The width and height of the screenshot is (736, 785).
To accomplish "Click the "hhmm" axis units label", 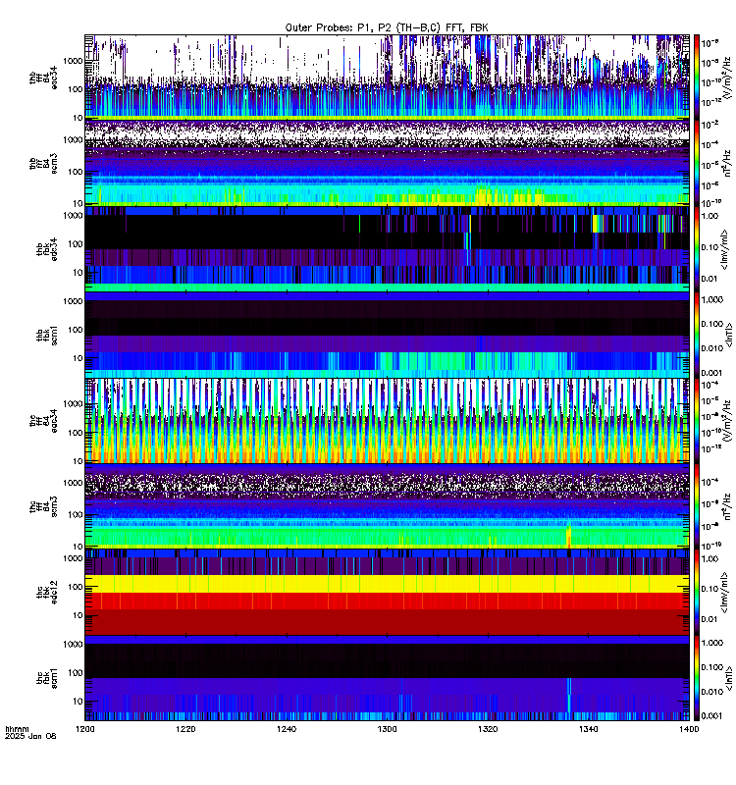I will coord(17,729).
